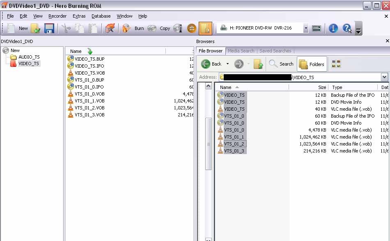The height and width of the screenshot is (241, 390).
Task: Open Back history dropdown arrow
Action: [x=227, y=64]
